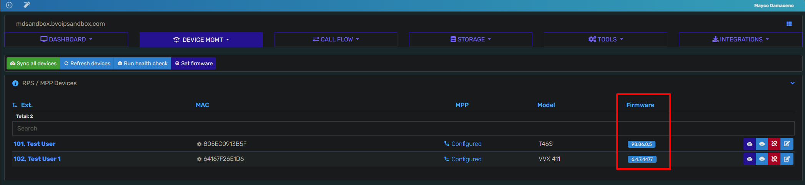Screen dimensions: 805x185
Task: Open the STORAGE dropdown menu
Action: [x=471, y=40]
